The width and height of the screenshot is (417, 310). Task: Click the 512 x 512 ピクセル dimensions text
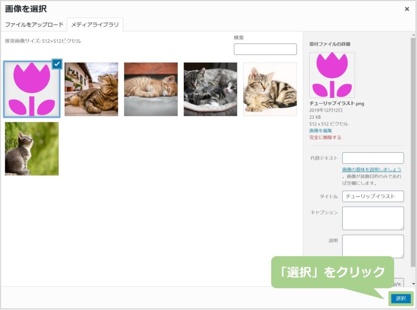tap(329, 124)
